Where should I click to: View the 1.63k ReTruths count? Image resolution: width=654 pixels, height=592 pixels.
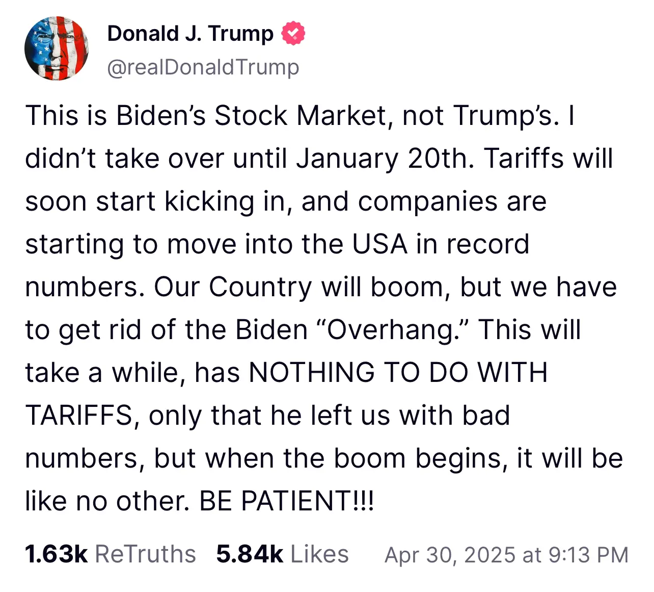pyautogui.click(x=56, y=554)
